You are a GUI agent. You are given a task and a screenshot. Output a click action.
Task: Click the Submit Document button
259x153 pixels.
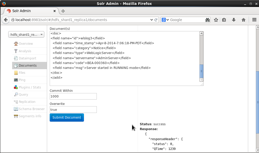(x=67, y=117)
